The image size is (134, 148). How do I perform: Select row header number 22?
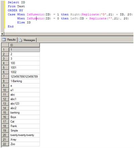(5, 144)
